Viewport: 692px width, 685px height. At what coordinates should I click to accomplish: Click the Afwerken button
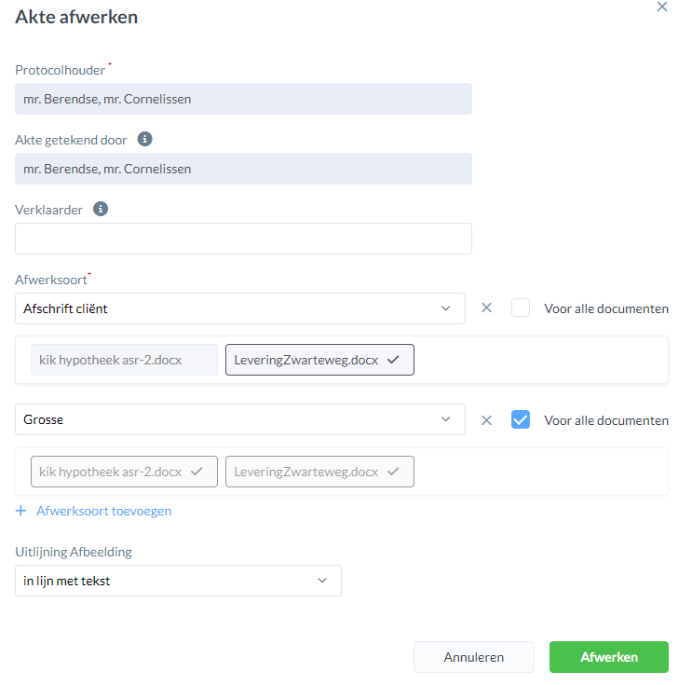(x=608, y=657)
